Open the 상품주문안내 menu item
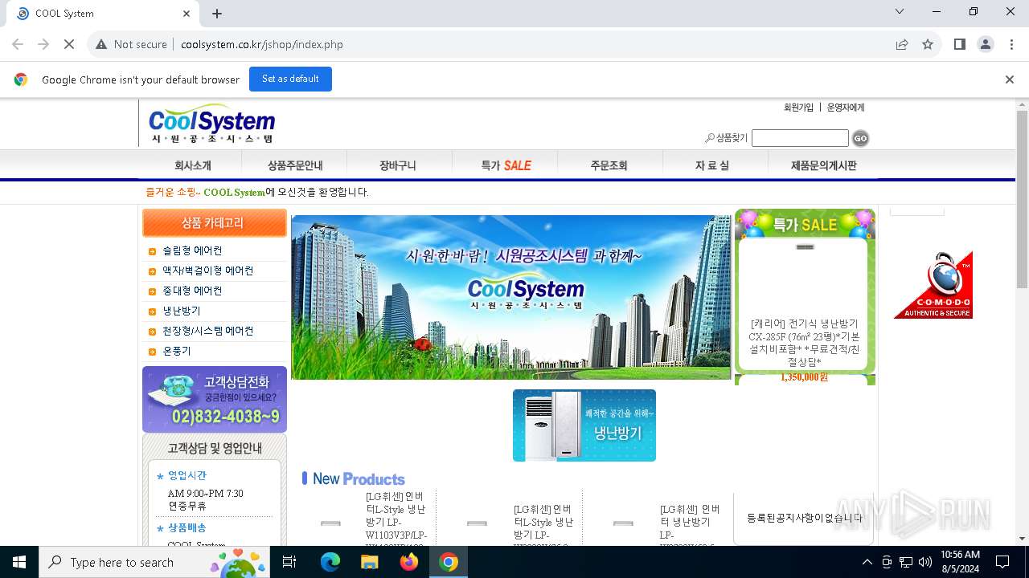This screenshot has width=1029, height=578. pos(295,165)
